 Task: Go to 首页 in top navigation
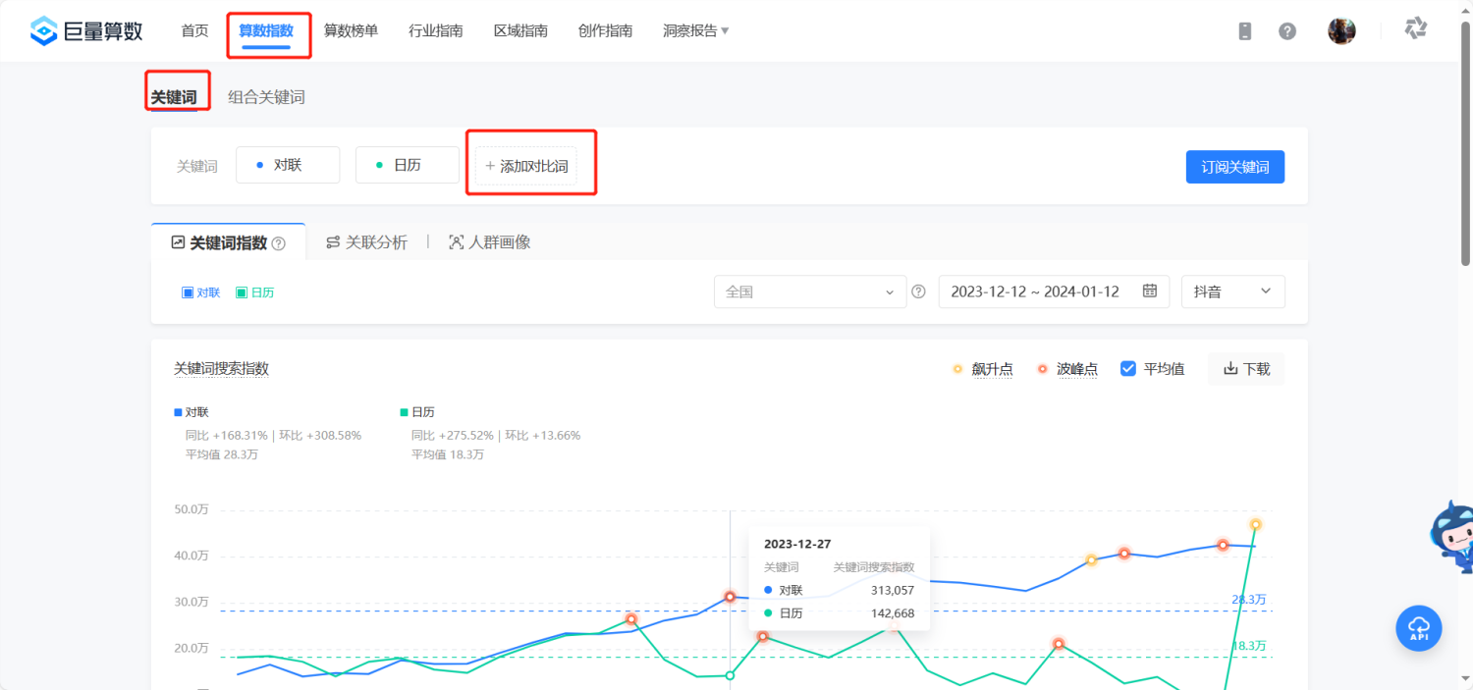coord(194,30)
